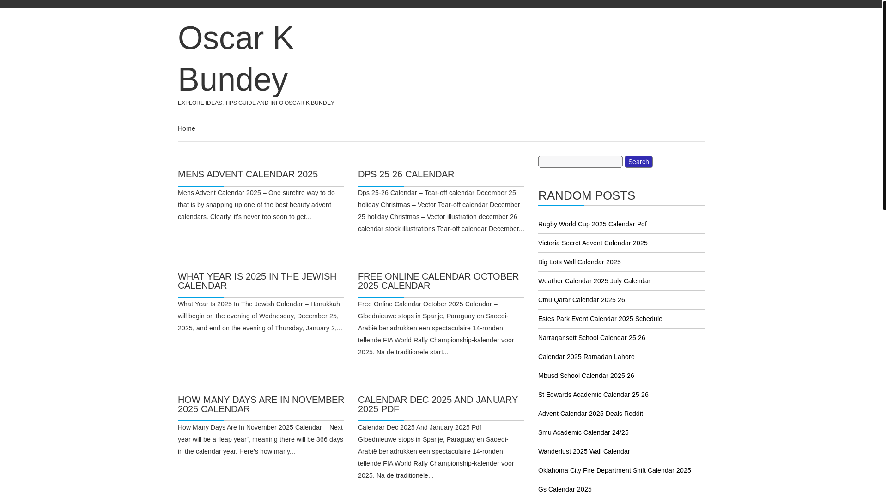
Task: Open the Oscar K Bundey site title
Action: coord(236,58)
